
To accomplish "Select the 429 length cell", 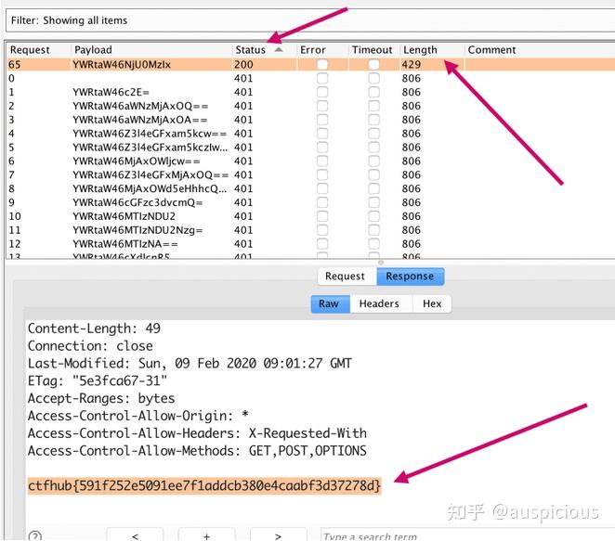I will pos(411,64).
